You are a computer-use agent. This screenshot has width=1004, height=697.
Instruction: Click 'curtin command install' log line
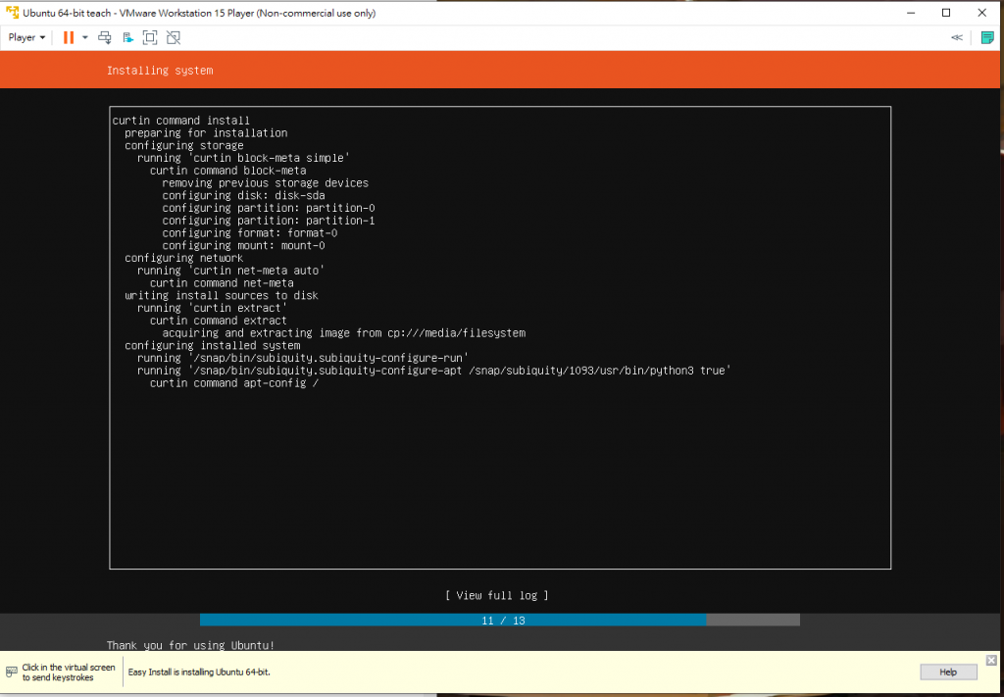181,121
